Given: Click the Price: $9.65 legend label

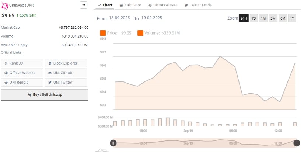Looking at the screenshot, I should (119, 33).
